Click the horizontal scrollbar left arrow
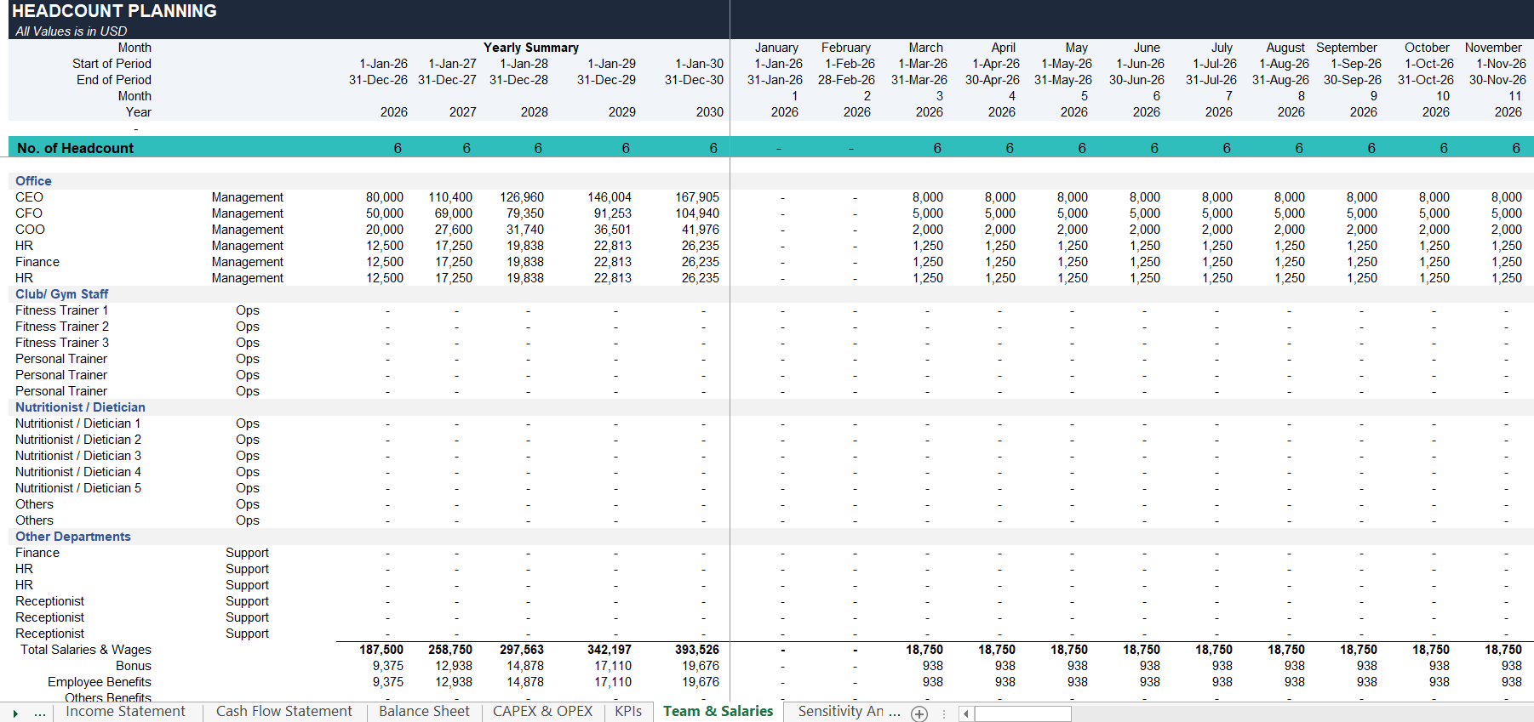 coord(966,714)
